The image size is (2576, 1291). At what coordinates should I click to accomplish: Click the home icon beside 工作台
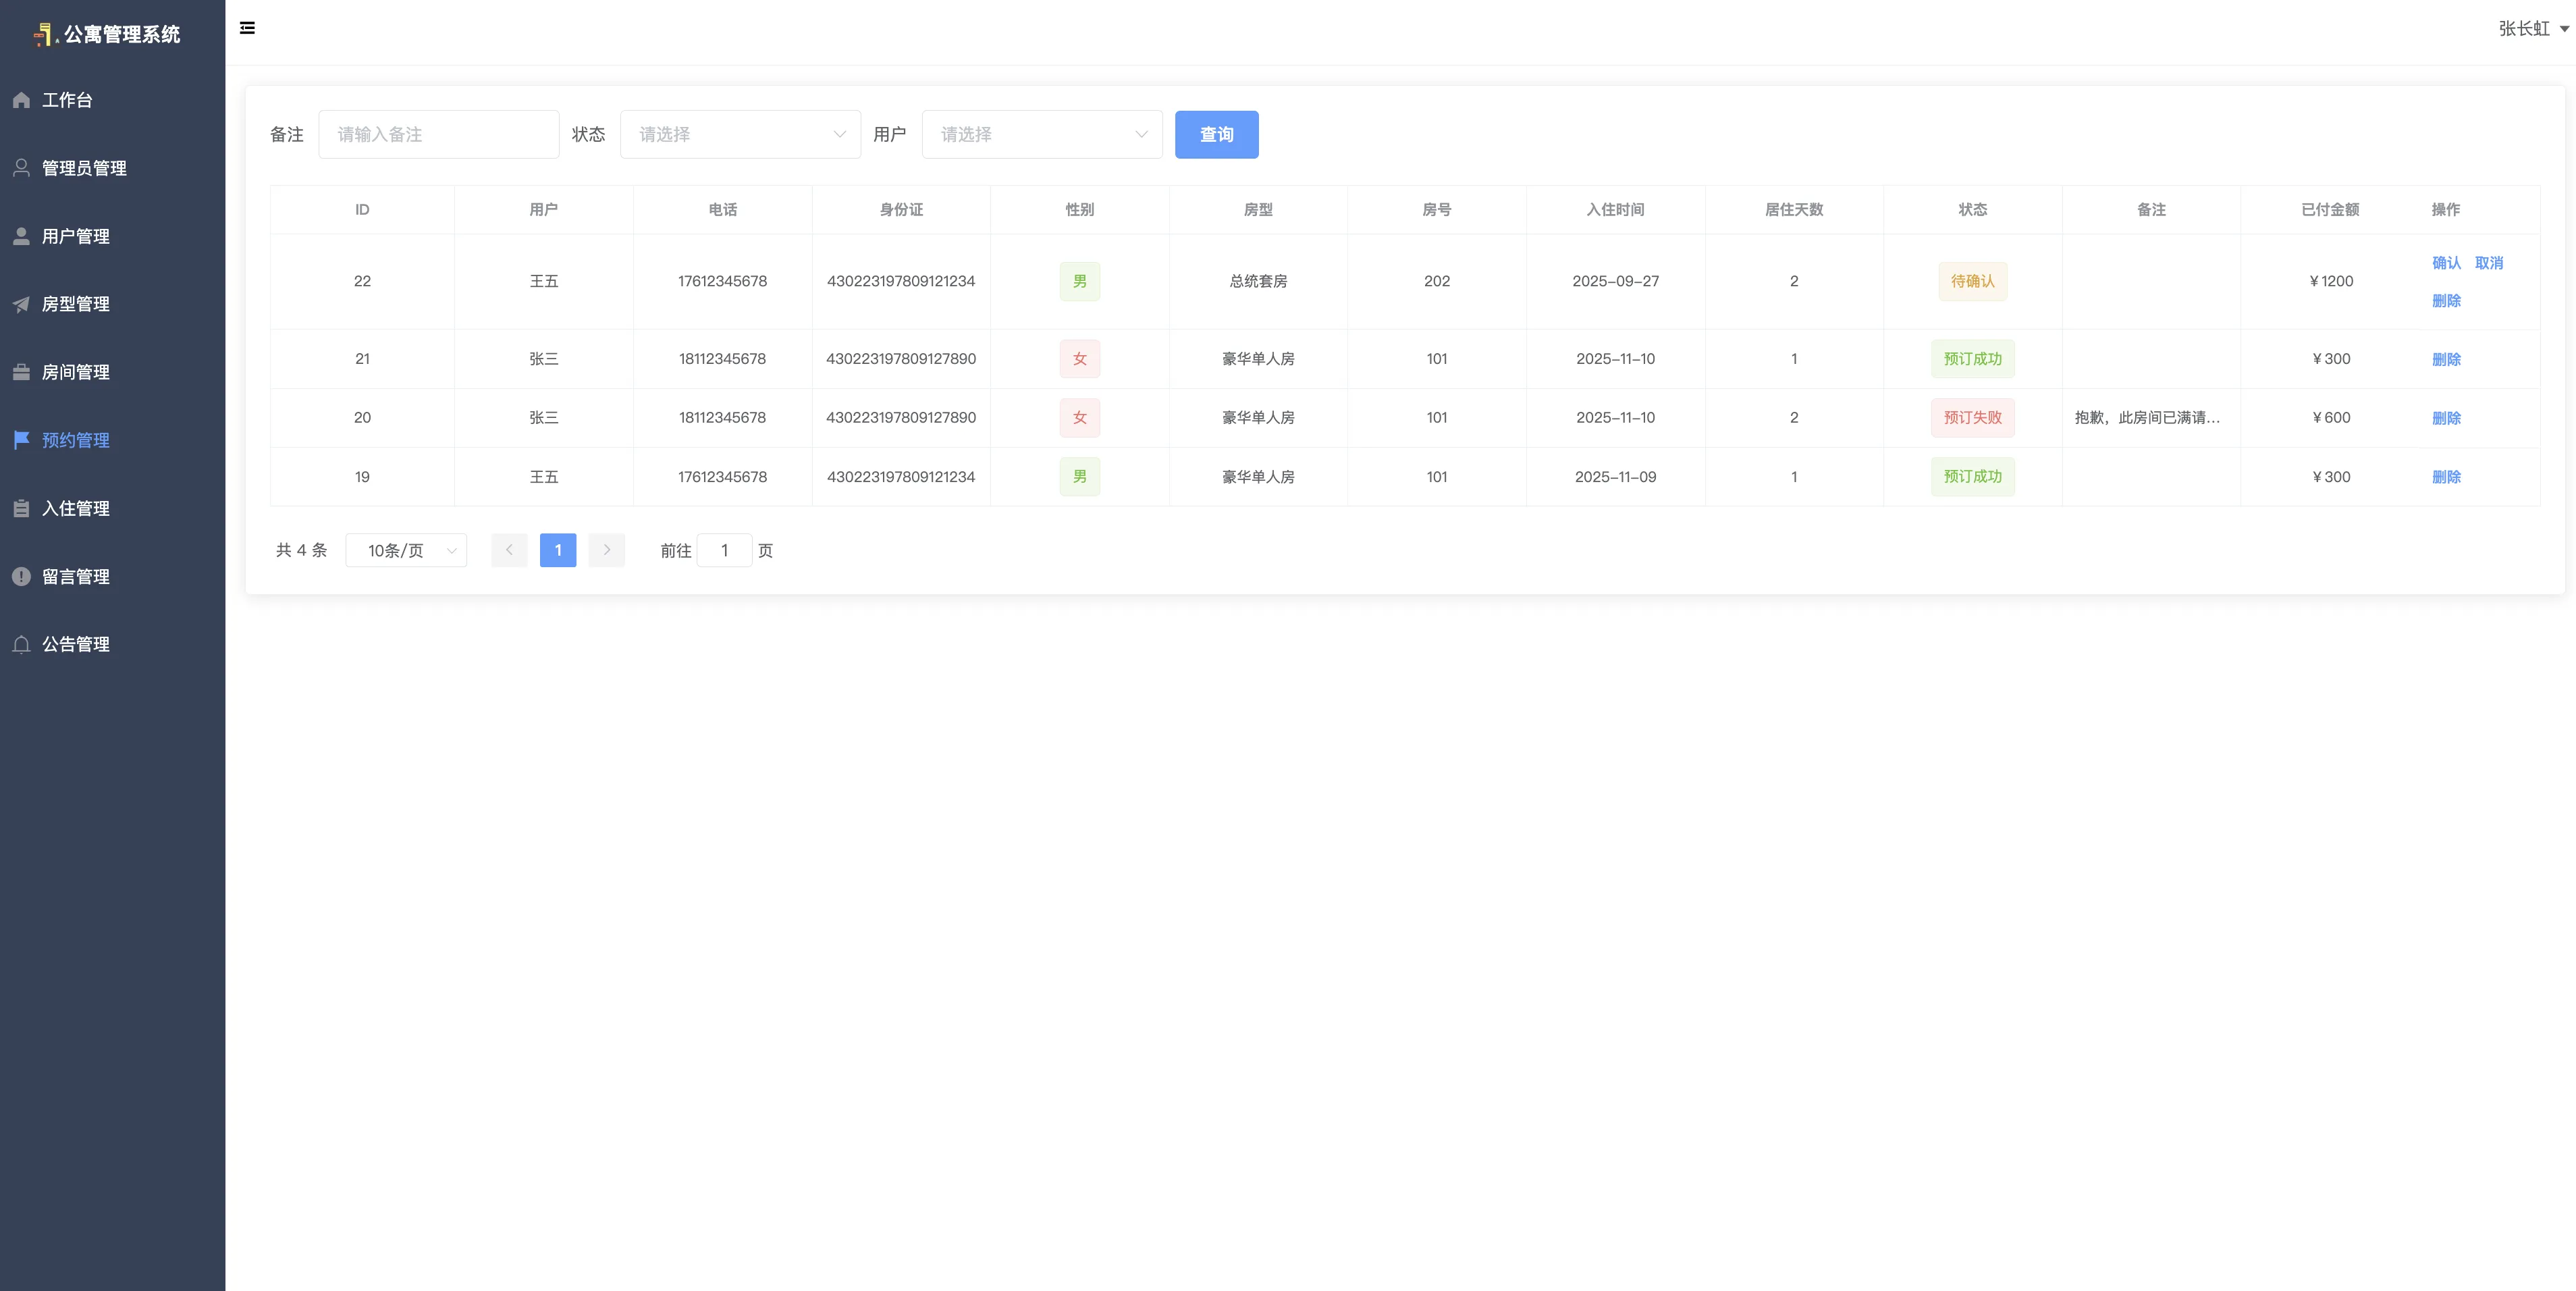pos(21,100)
